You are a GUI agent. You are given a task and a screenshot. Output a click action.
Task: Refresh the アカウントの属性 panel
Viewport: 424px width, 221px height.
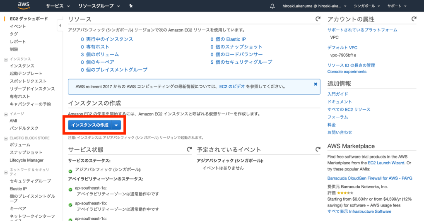[414, 19]
